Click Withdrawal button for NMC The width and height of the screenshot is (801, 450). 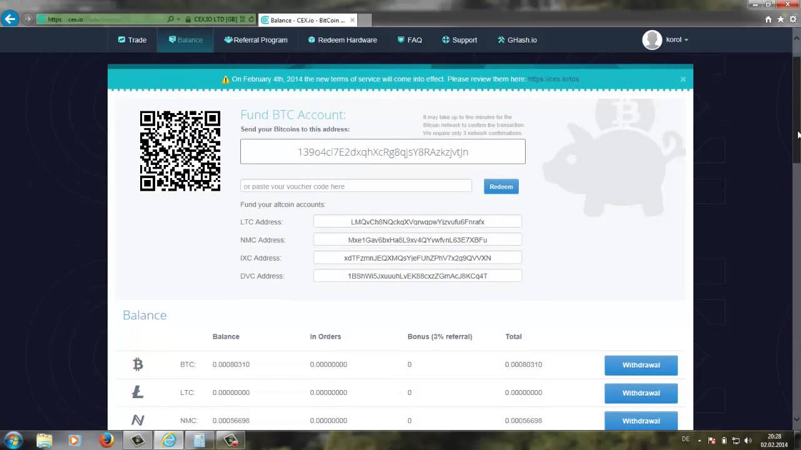point(641,421)
